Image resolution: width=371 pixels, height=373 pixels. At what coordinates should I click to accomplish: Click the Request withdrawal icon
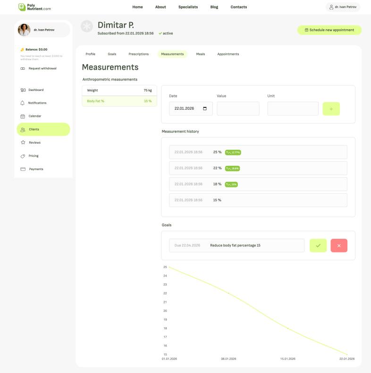point(23,68)
